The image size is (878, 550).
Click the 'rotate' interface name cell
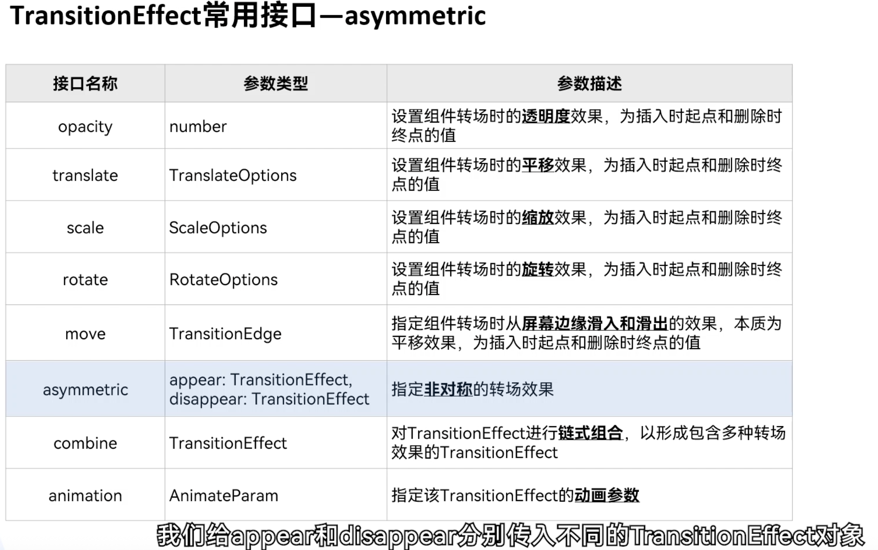85,280
